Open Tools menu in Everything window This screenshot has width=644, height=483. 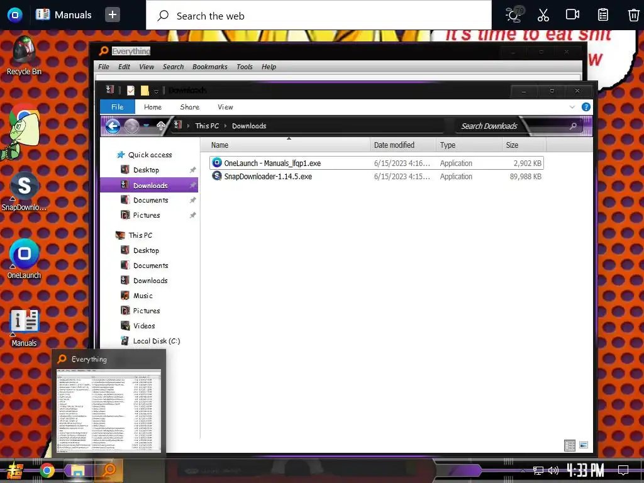[x=245, y=67]
